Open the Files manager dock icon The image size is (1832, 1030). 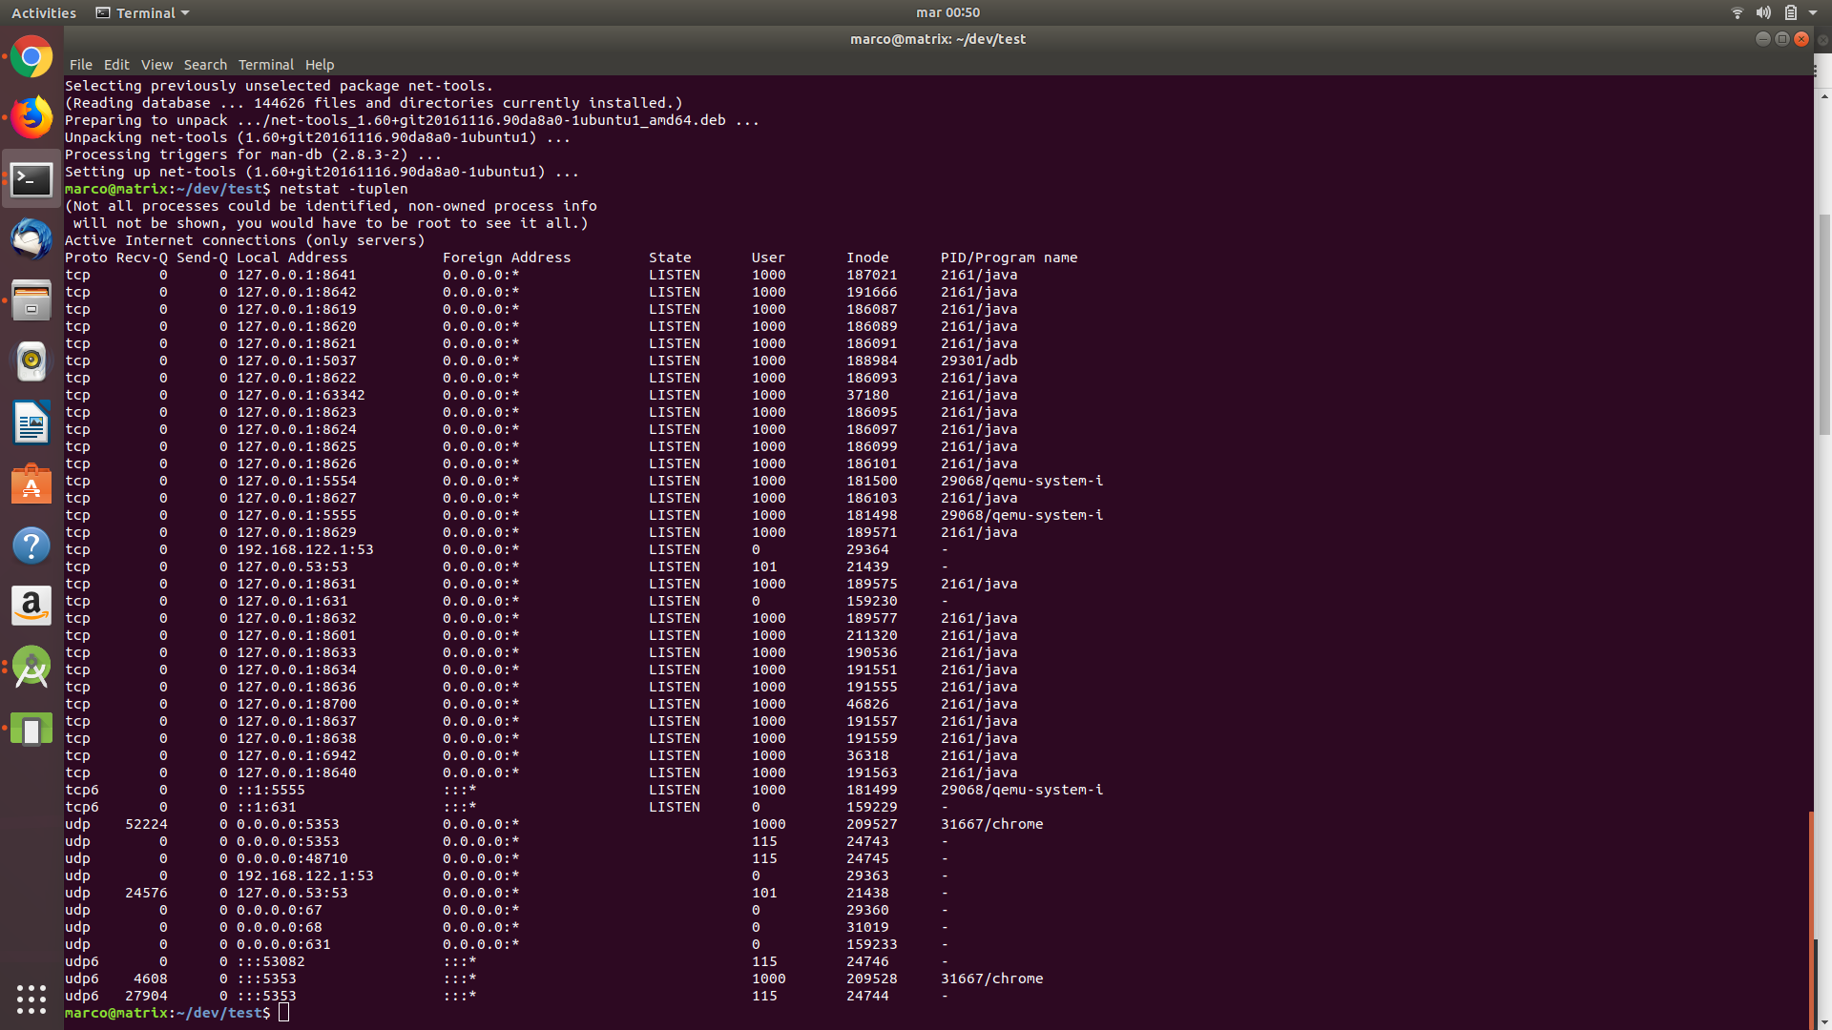pyautogui.click(x=31, y=300)
